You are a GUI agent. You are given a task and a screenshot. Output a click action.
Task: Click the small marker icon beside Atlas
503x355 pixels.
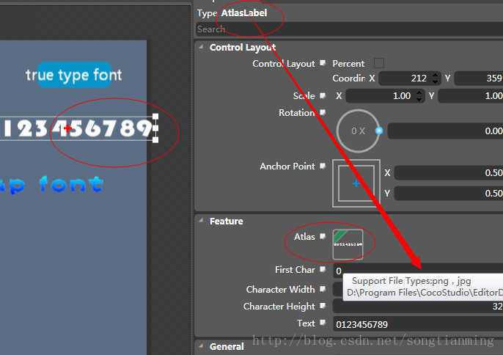pos(323,236)
